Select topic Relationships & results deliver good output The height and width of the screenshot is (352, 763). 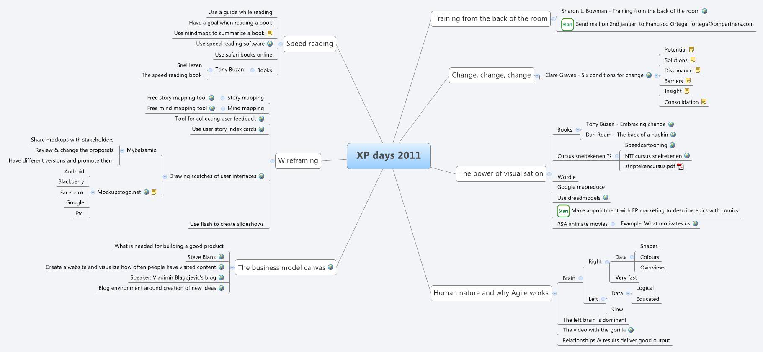pos(616,340)
